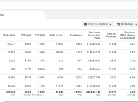Click the horizontal scrollbar below the table
The width and height of the screenshot is (138, 102).
pyautogui.click(x=71, y=101)
